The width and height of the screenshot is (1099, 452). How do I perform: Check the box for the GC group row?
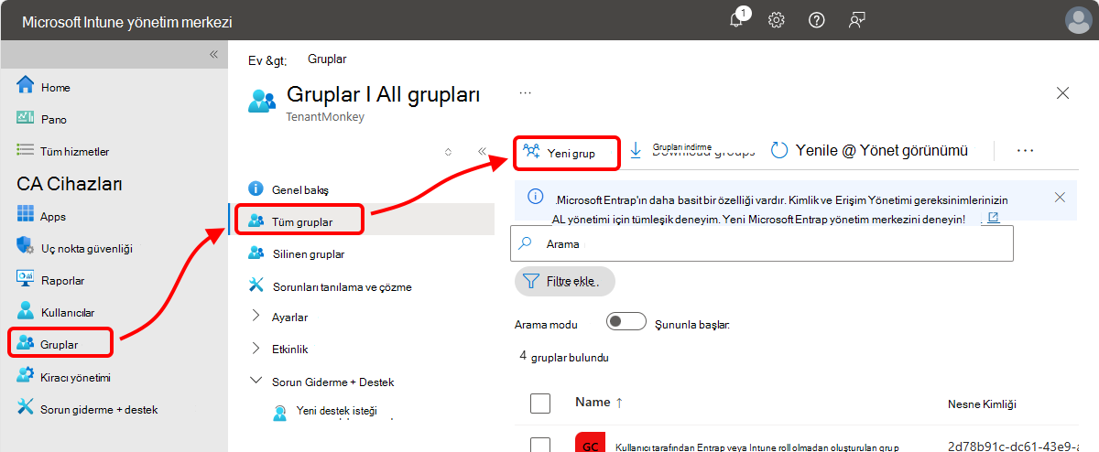(x=540, y=446)
